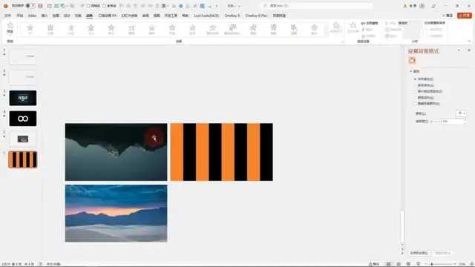The image size is (475, 267).
Task: Select 纯色填充 solid fill radio
Action: (x=415, y=79)
